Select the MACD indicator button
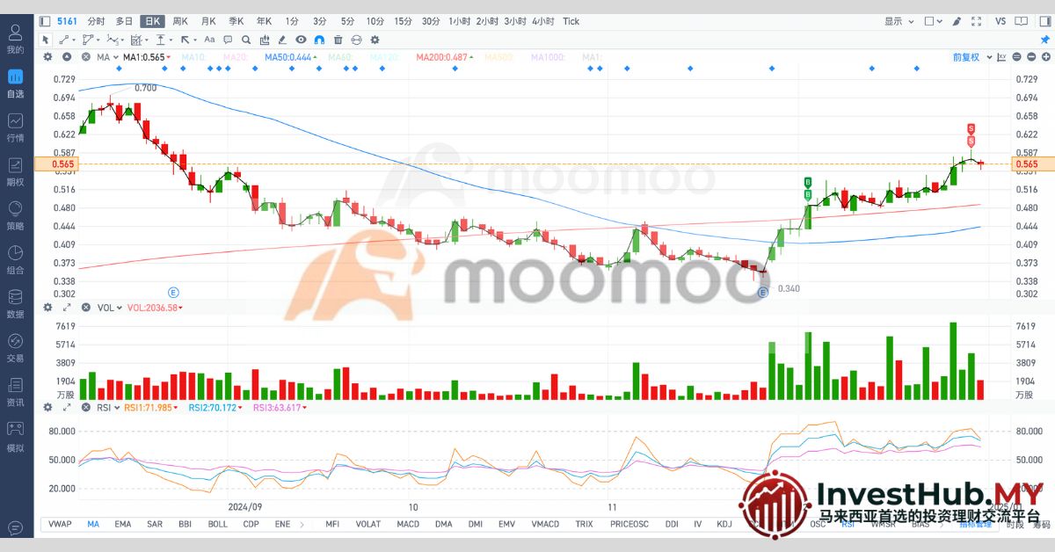The height and width of the screenshot is (552, 1055). [x=408, y=524]
